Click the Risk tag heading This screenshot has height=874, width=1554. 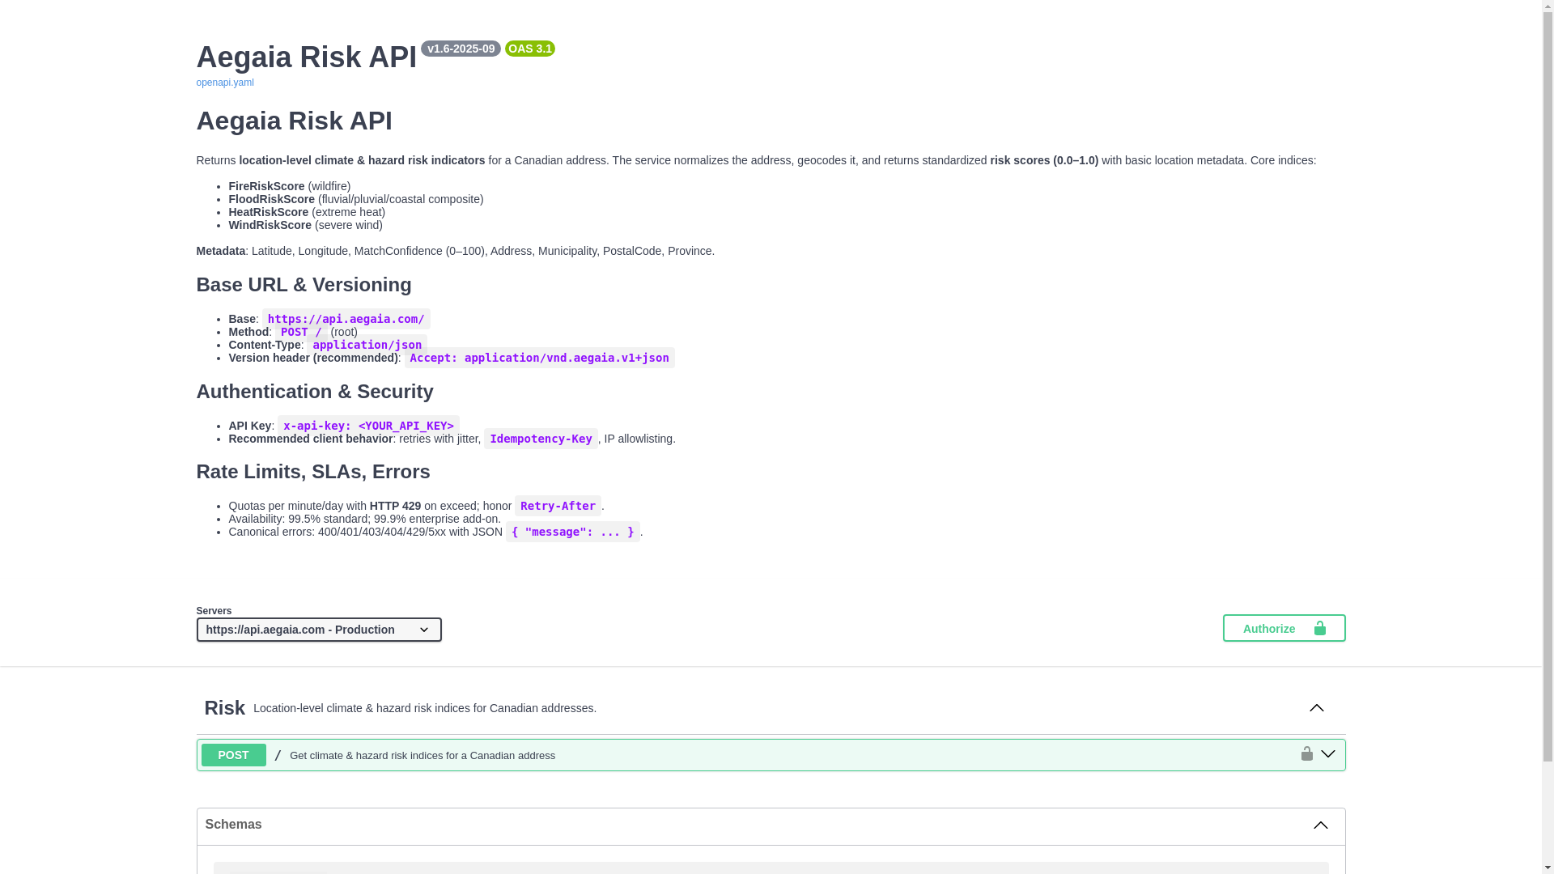(x=224, y=708)
